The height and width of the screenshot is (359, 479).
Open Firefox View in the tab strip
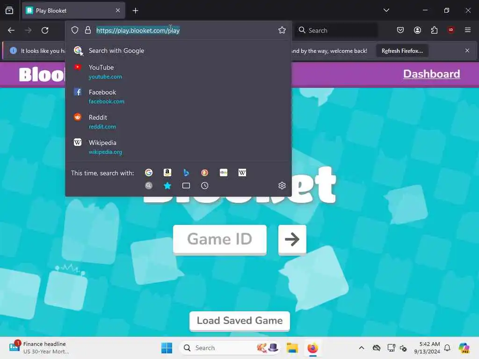click(x=9, y=10)
